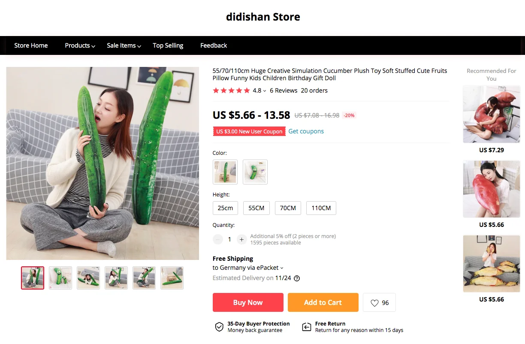Open the Feedback menu item
525x344 pixels.
click(214, 45)
